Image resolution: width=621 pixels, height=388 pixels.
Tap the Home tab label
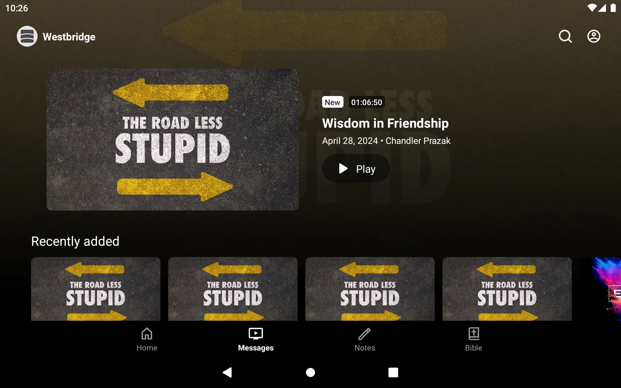pos(147,348)
